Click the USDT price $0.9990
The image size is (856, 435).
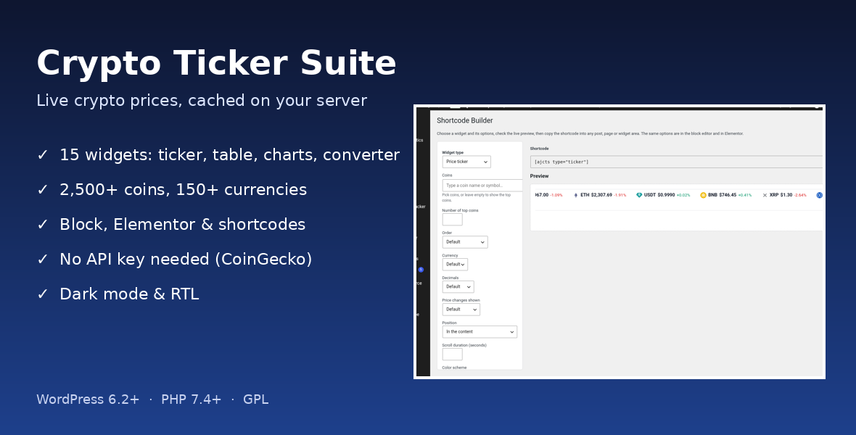[x=666, y=195]
